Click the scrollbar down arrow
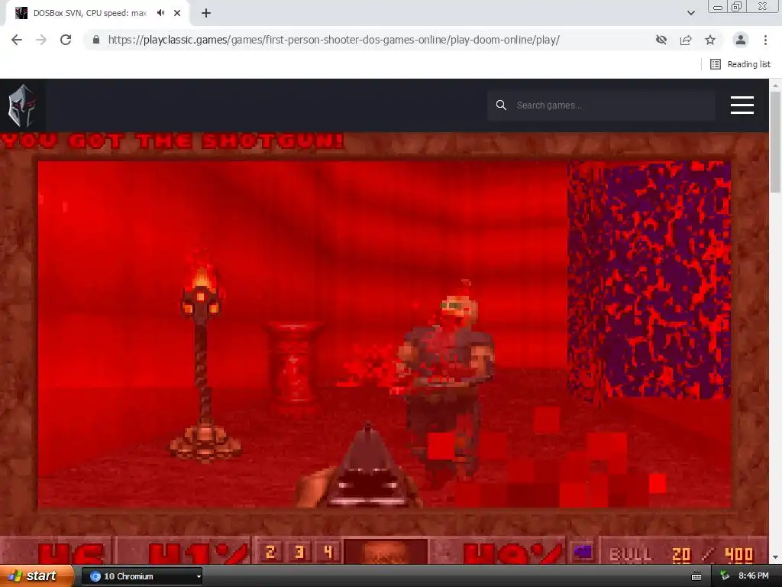This screenshot has height=587, width=782. pos(775,557)
